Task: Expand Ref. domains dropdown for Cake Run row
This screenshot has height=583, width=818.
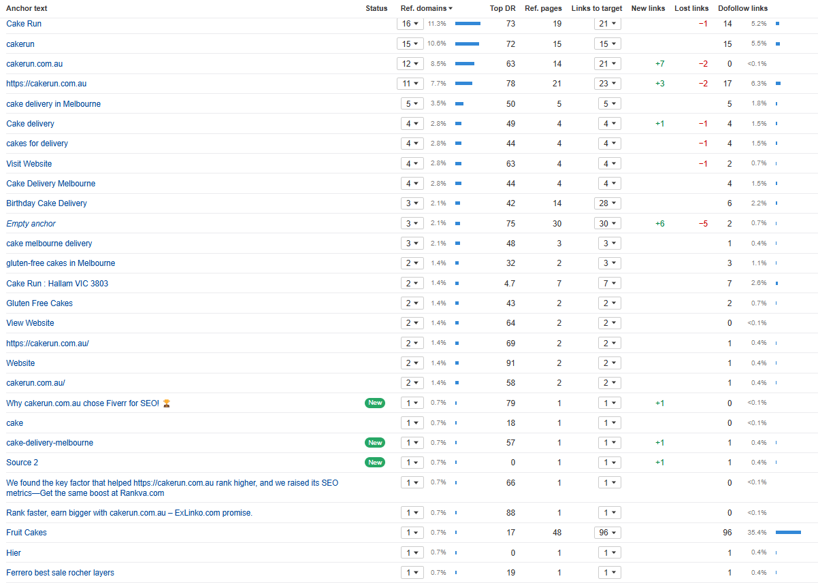Action: [410, 24]
